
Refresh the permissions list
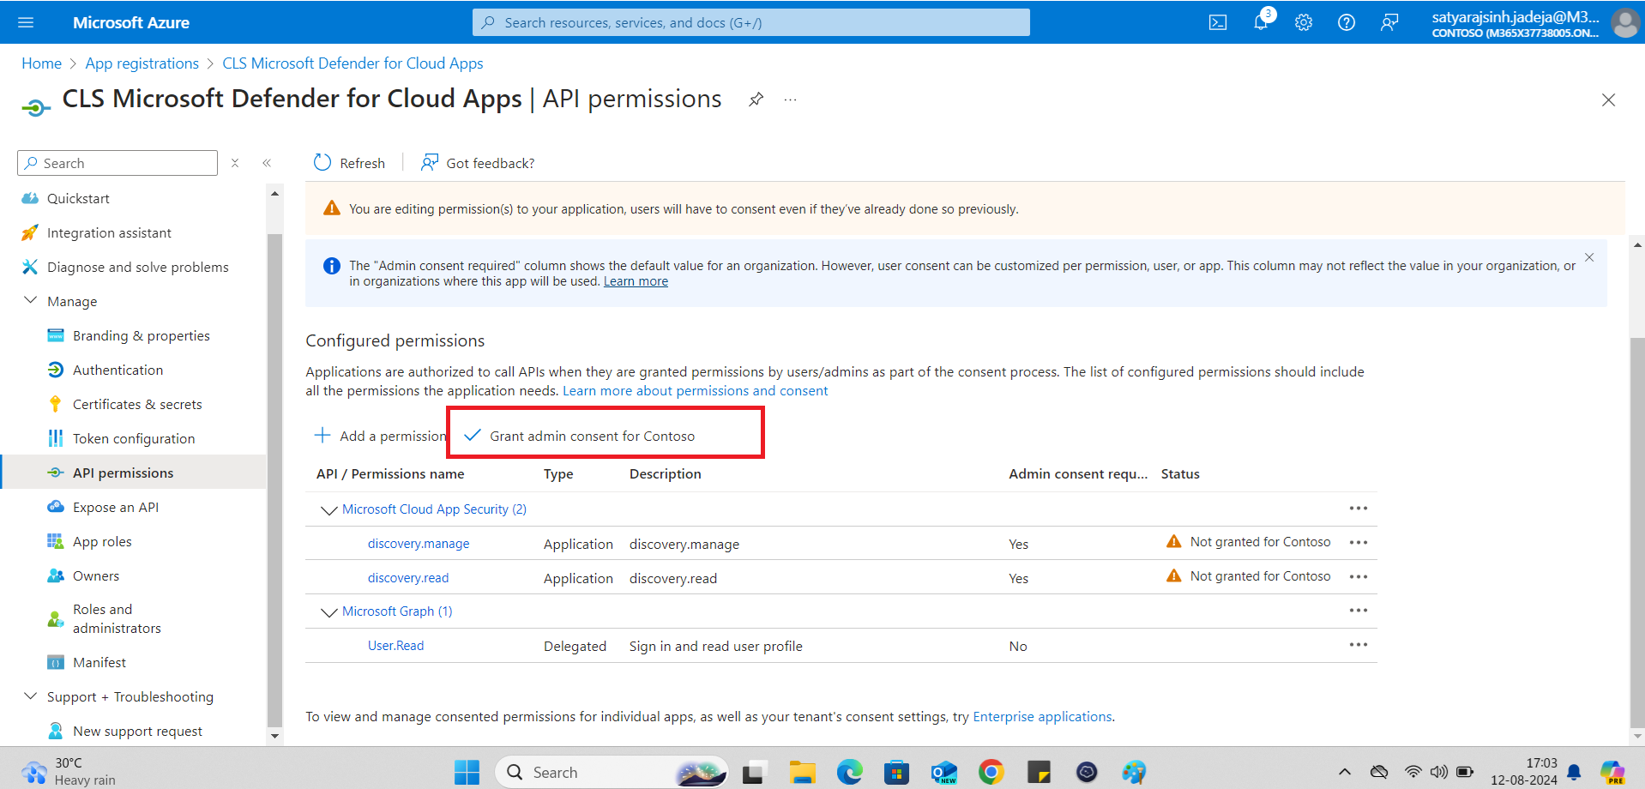[349, 163]
